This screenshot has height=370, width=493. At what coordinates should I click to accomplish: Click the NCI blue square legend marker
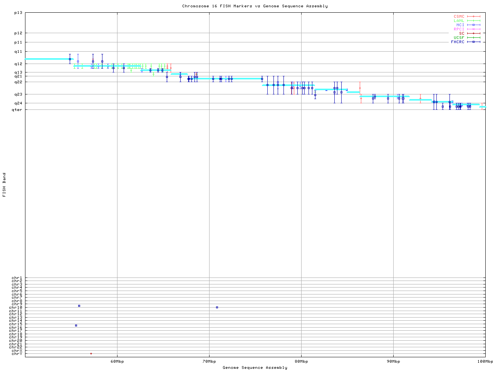(473, 25)
